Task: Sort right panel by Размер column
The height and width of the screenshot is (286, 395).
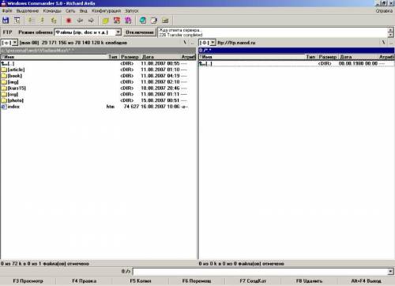Action: click(x=328, y=57)
